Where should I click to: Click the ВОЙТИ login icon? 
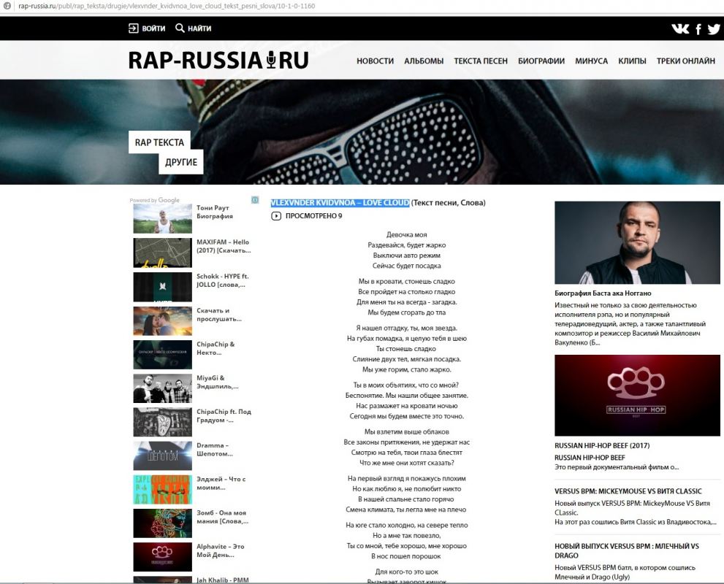(134, 28)
